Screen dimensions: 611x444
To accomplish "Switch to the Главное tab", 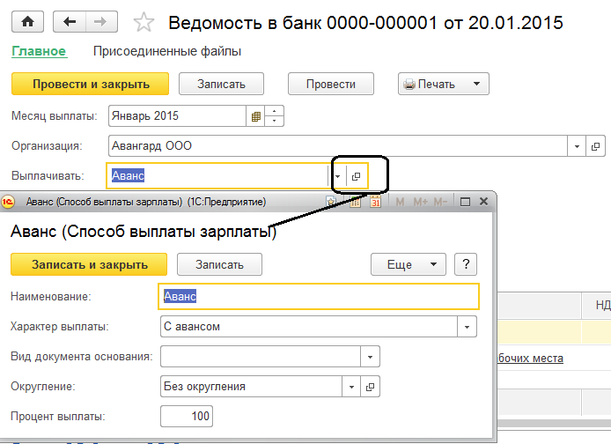I will (39, 51).
